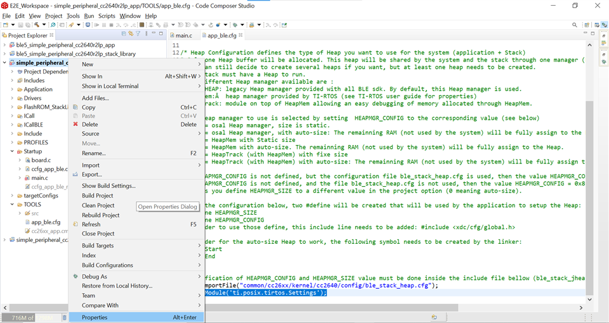The image size is (609, 323).
Task: Click Build Project in the context menu
Action: pos(136,196)
